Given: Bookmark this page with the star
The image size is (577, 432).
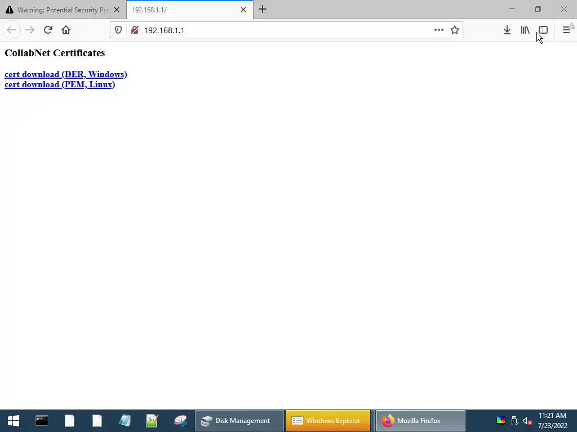Looking at the screenshot, I should [455, 30].
